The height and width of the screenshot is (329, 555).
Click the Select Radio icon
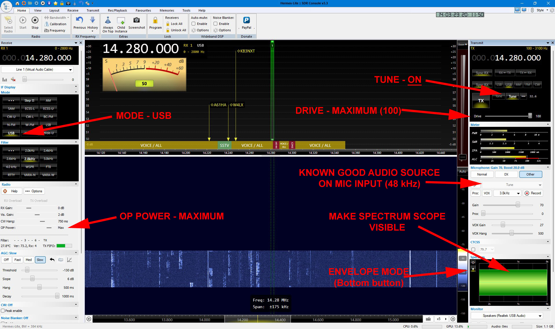click(8, 21)
